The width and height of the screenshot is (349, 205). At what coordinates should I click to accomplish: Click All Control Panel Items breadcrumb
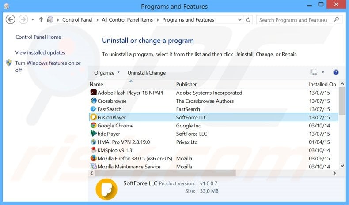tap(127, 20)
